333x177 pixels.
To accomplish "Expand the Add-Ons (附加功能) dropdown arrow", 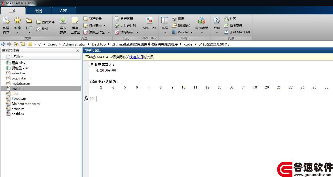I will click(x=202, y=33).
